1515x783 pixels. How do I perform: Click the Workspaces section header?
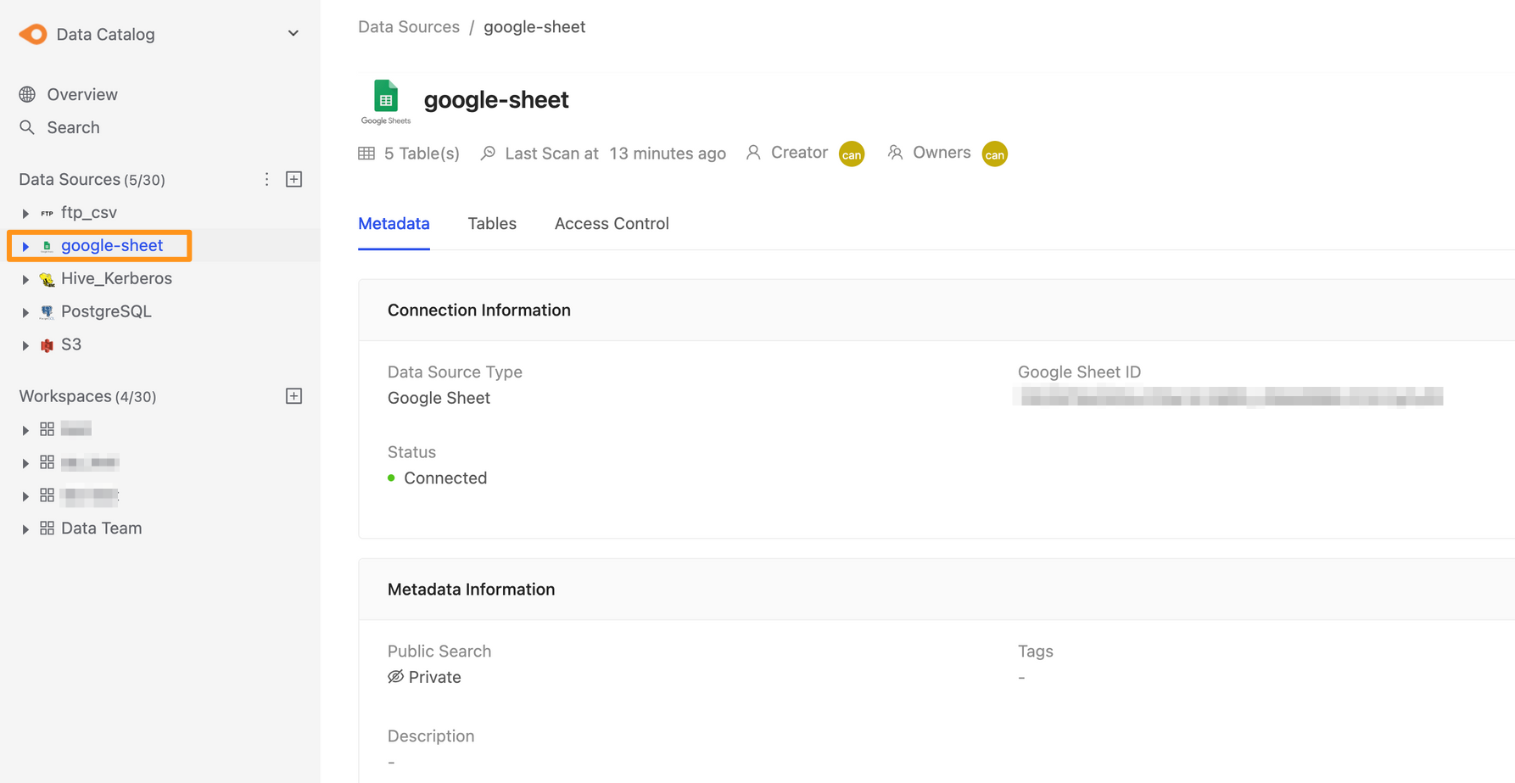87,396
